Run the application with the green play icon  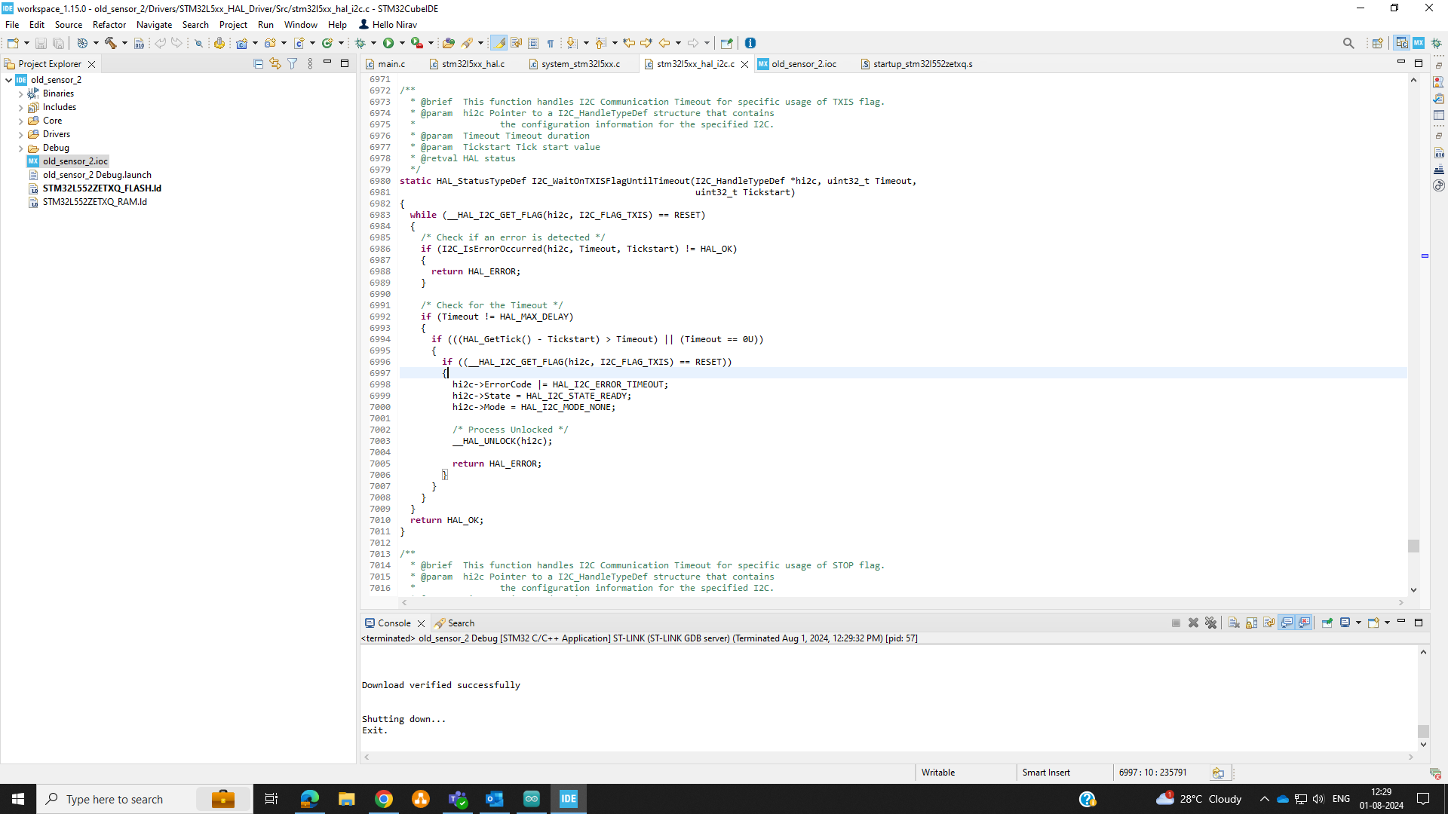tap(390, 43)
